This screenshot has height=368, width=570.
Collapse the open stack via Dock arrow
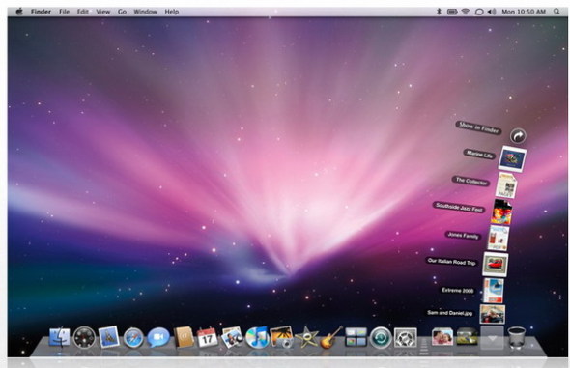pos(492,338)
